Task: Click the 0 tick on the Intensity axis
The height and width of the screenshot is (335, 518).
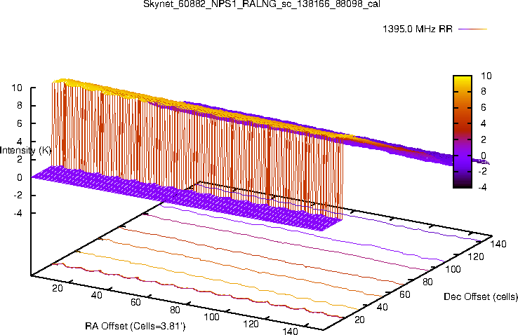Action: pos(20,177)
